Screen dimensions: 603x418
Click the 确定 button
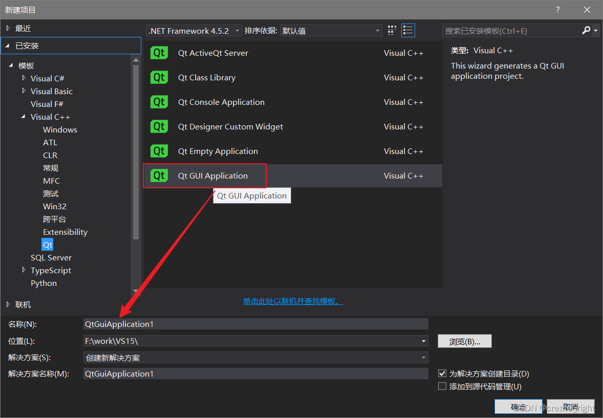pyautogui.click(x=518, y=407)
